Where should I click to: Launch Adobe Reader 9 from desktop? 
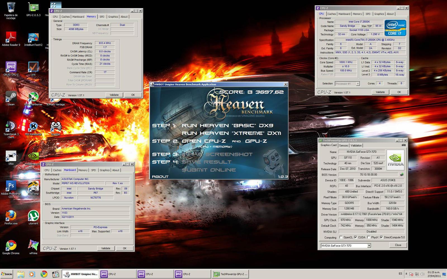point(11,39)
